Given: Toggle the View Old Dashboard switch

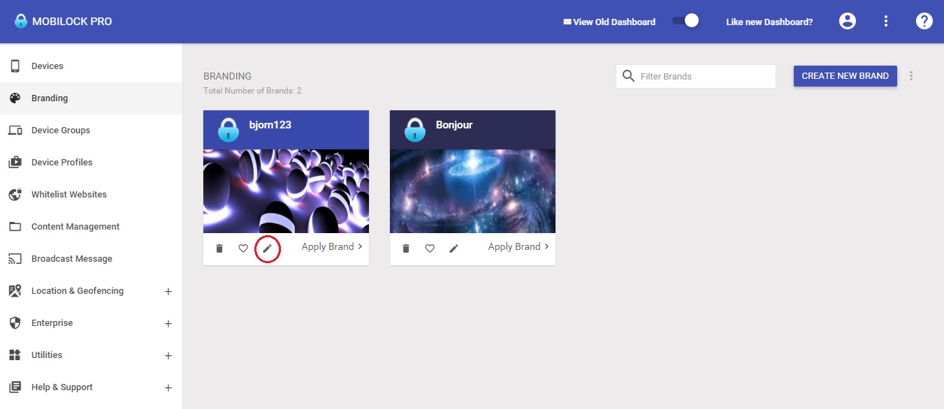Looking at the screenshot, I should (685, 21).
